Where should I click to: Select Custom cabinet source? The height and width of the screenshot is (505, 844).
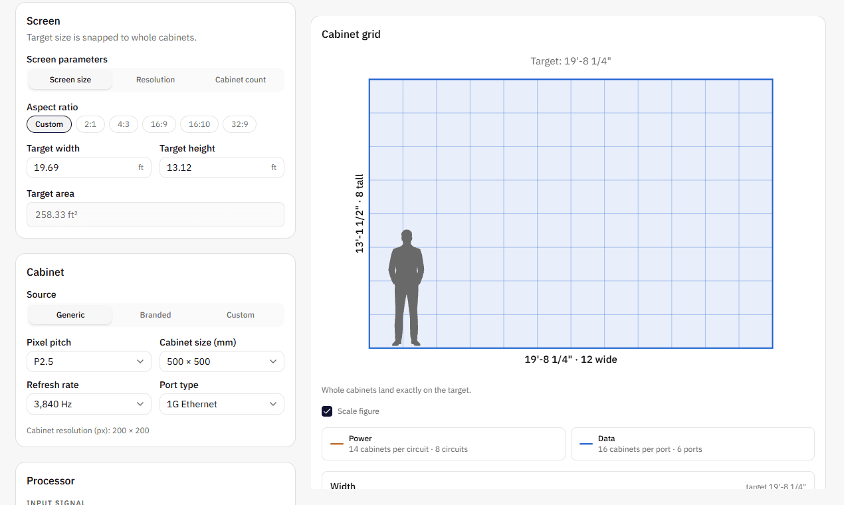[241, 315]
